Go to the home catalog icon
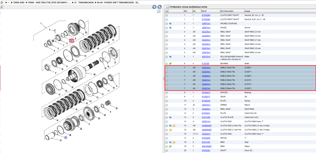The image size is (316, 153). [2, 3]
